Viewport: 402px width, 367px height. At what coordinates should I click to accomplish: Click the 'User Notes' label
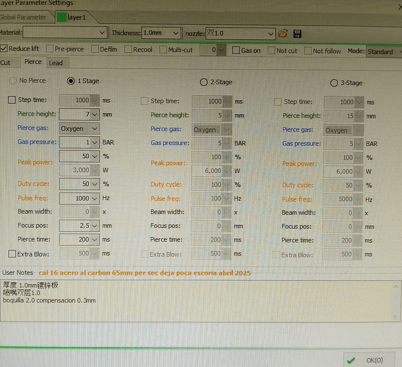[x=18, y=273]
